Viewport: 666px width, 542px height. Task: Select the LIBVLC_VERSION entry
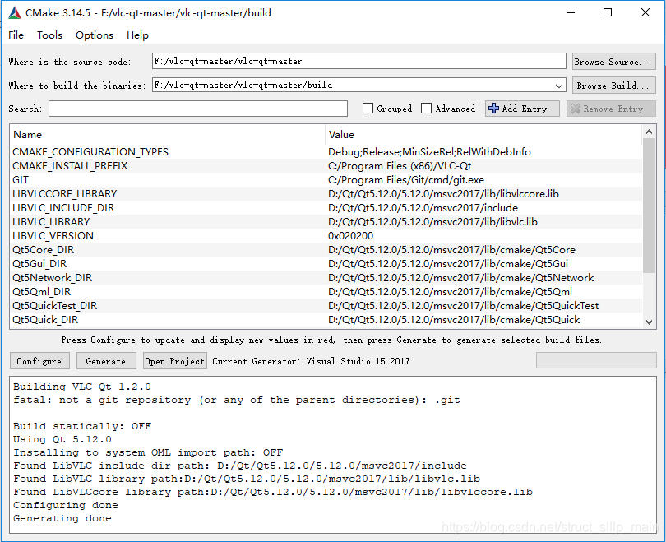pyautogui.click(x=53, y=236)
